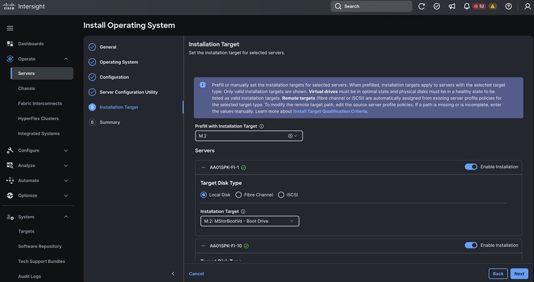Collapse the AA01SPK-FI-10 server section

tap(203, 246)
